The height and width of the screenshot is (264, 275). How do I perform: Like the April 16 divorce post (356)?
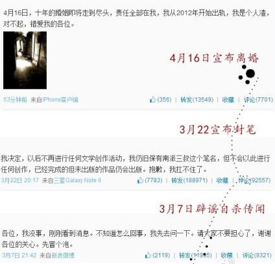[x=160, y=100]
